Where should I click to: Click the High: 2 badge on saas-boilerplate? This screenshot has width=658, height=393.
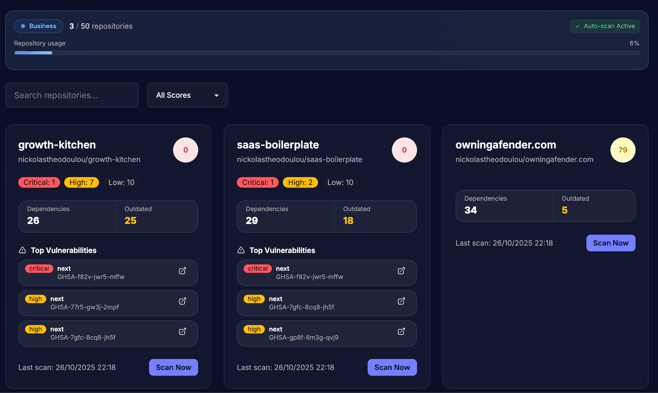pos(300,182)
